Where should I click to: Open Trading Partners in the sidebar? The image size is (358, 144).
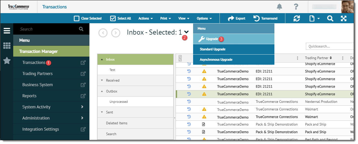coord(37,74)
